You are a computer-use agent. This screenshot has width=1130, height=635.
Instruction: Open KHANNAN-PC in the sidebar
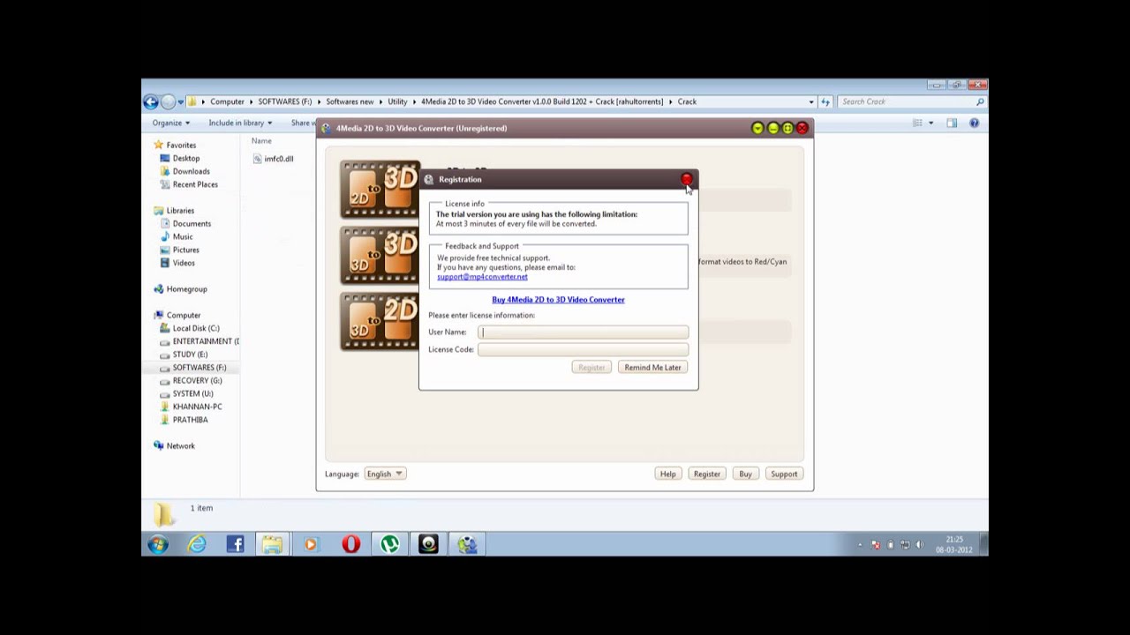197,407
